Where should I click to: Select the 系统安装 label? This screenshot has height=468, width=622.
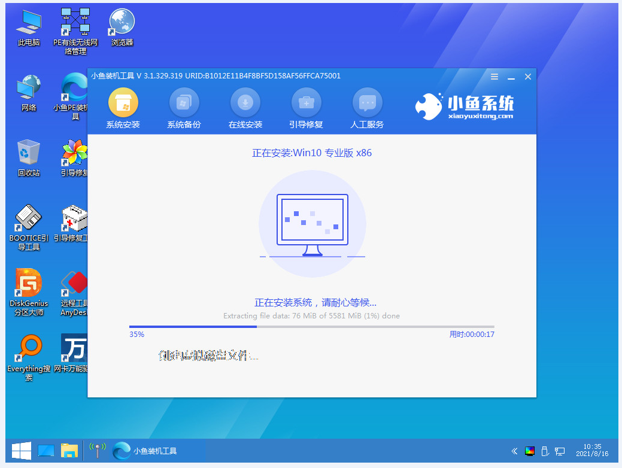123,124
